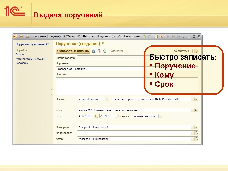Viewport: 228px width, 171px height.
Task: Open the main menu dropdown in title bar
Action: pos(21,36)
